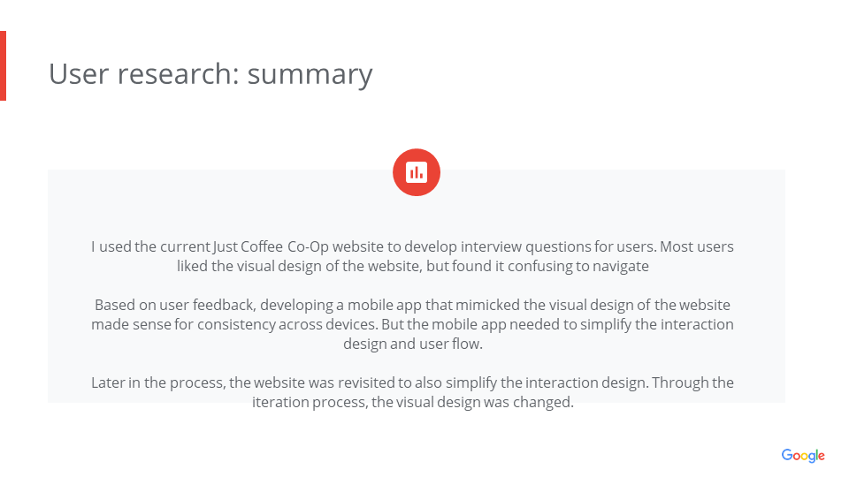Click the word "summary" in the title
Screen dimensions: 849x477
pyautogui.click(x=310, y=74)
